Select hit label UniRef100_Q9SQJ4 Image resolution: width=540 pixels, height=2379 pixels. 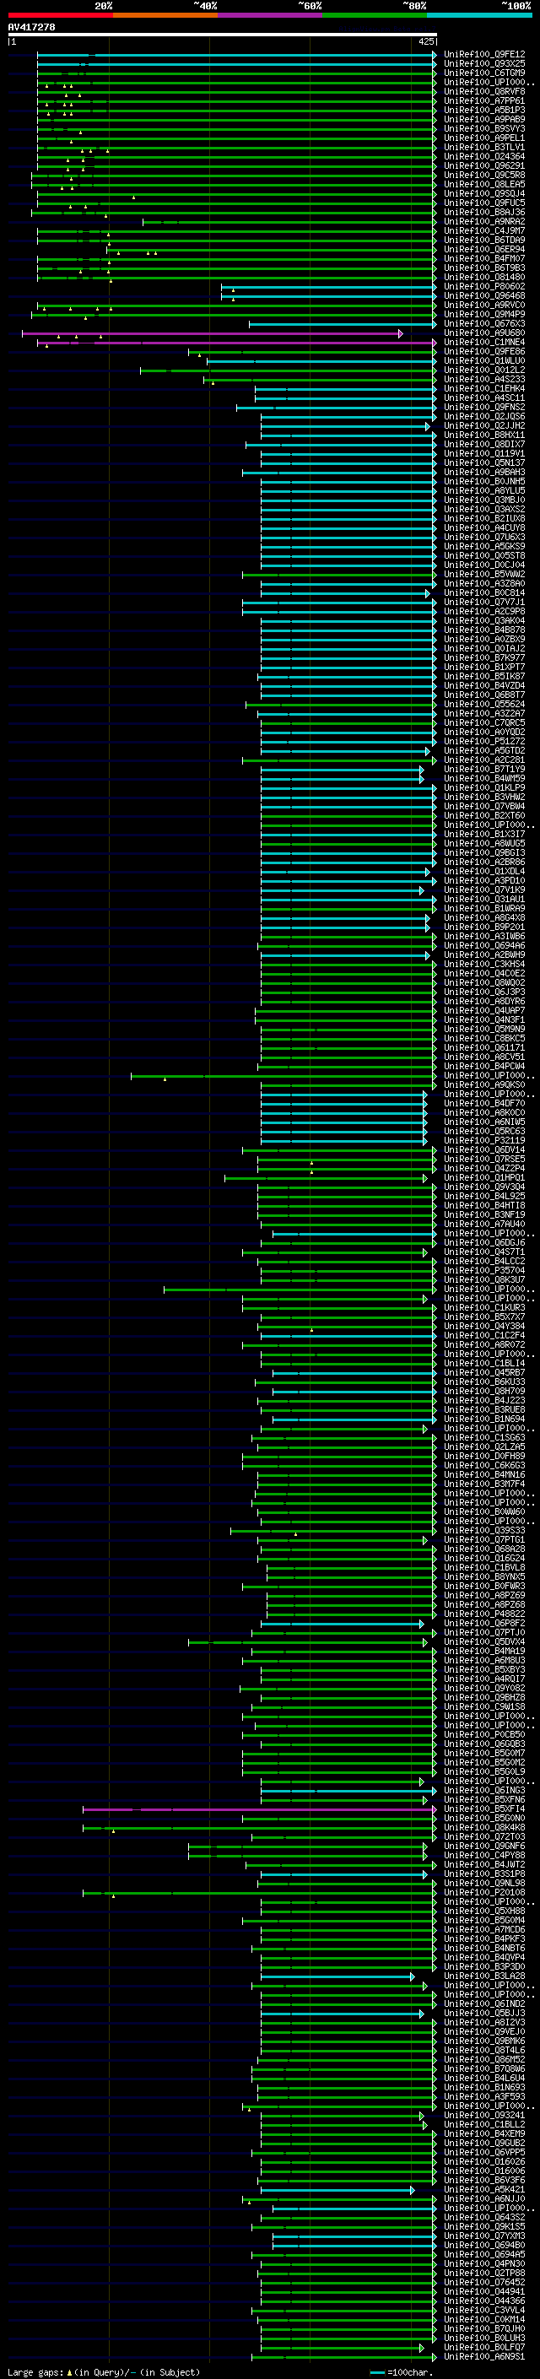point(484,194)
